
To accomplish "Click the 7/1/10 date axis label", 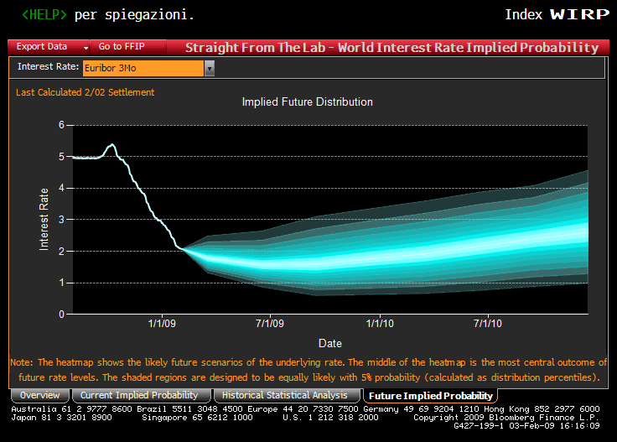I will tap(488, 324).
